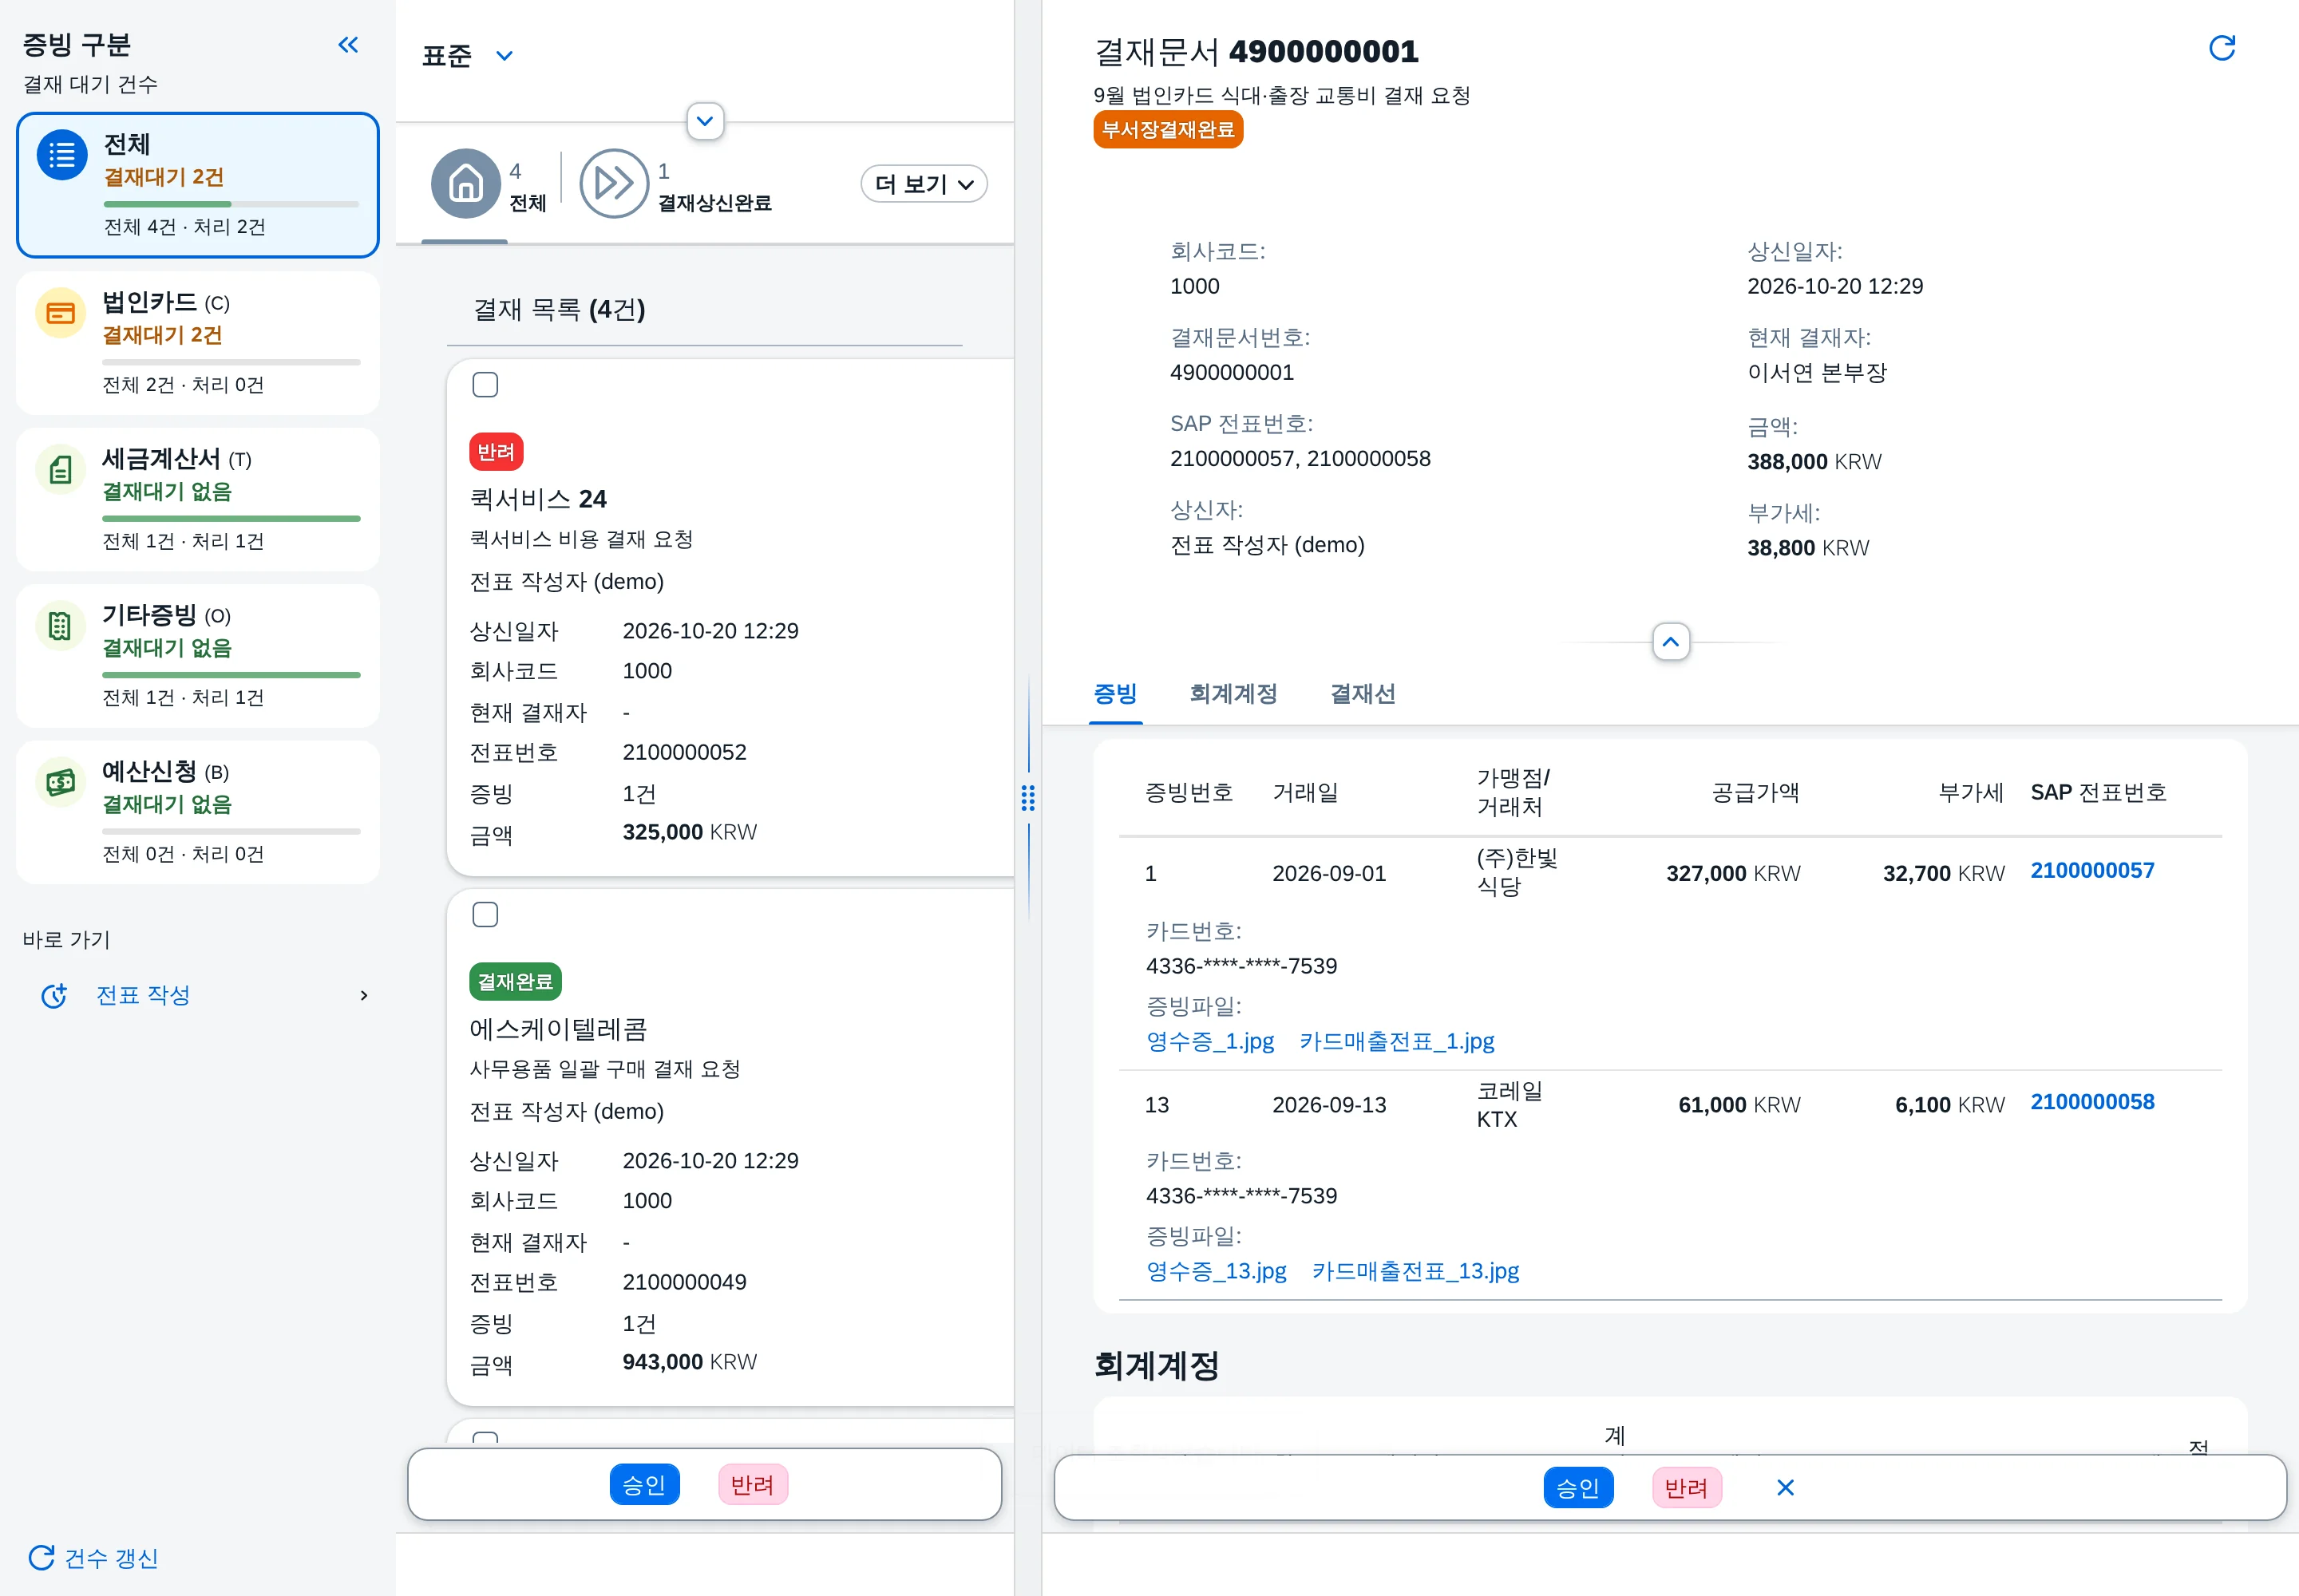Click the 기타증빙 progress bar
2299x1596 pixels.
click(231, 675)
